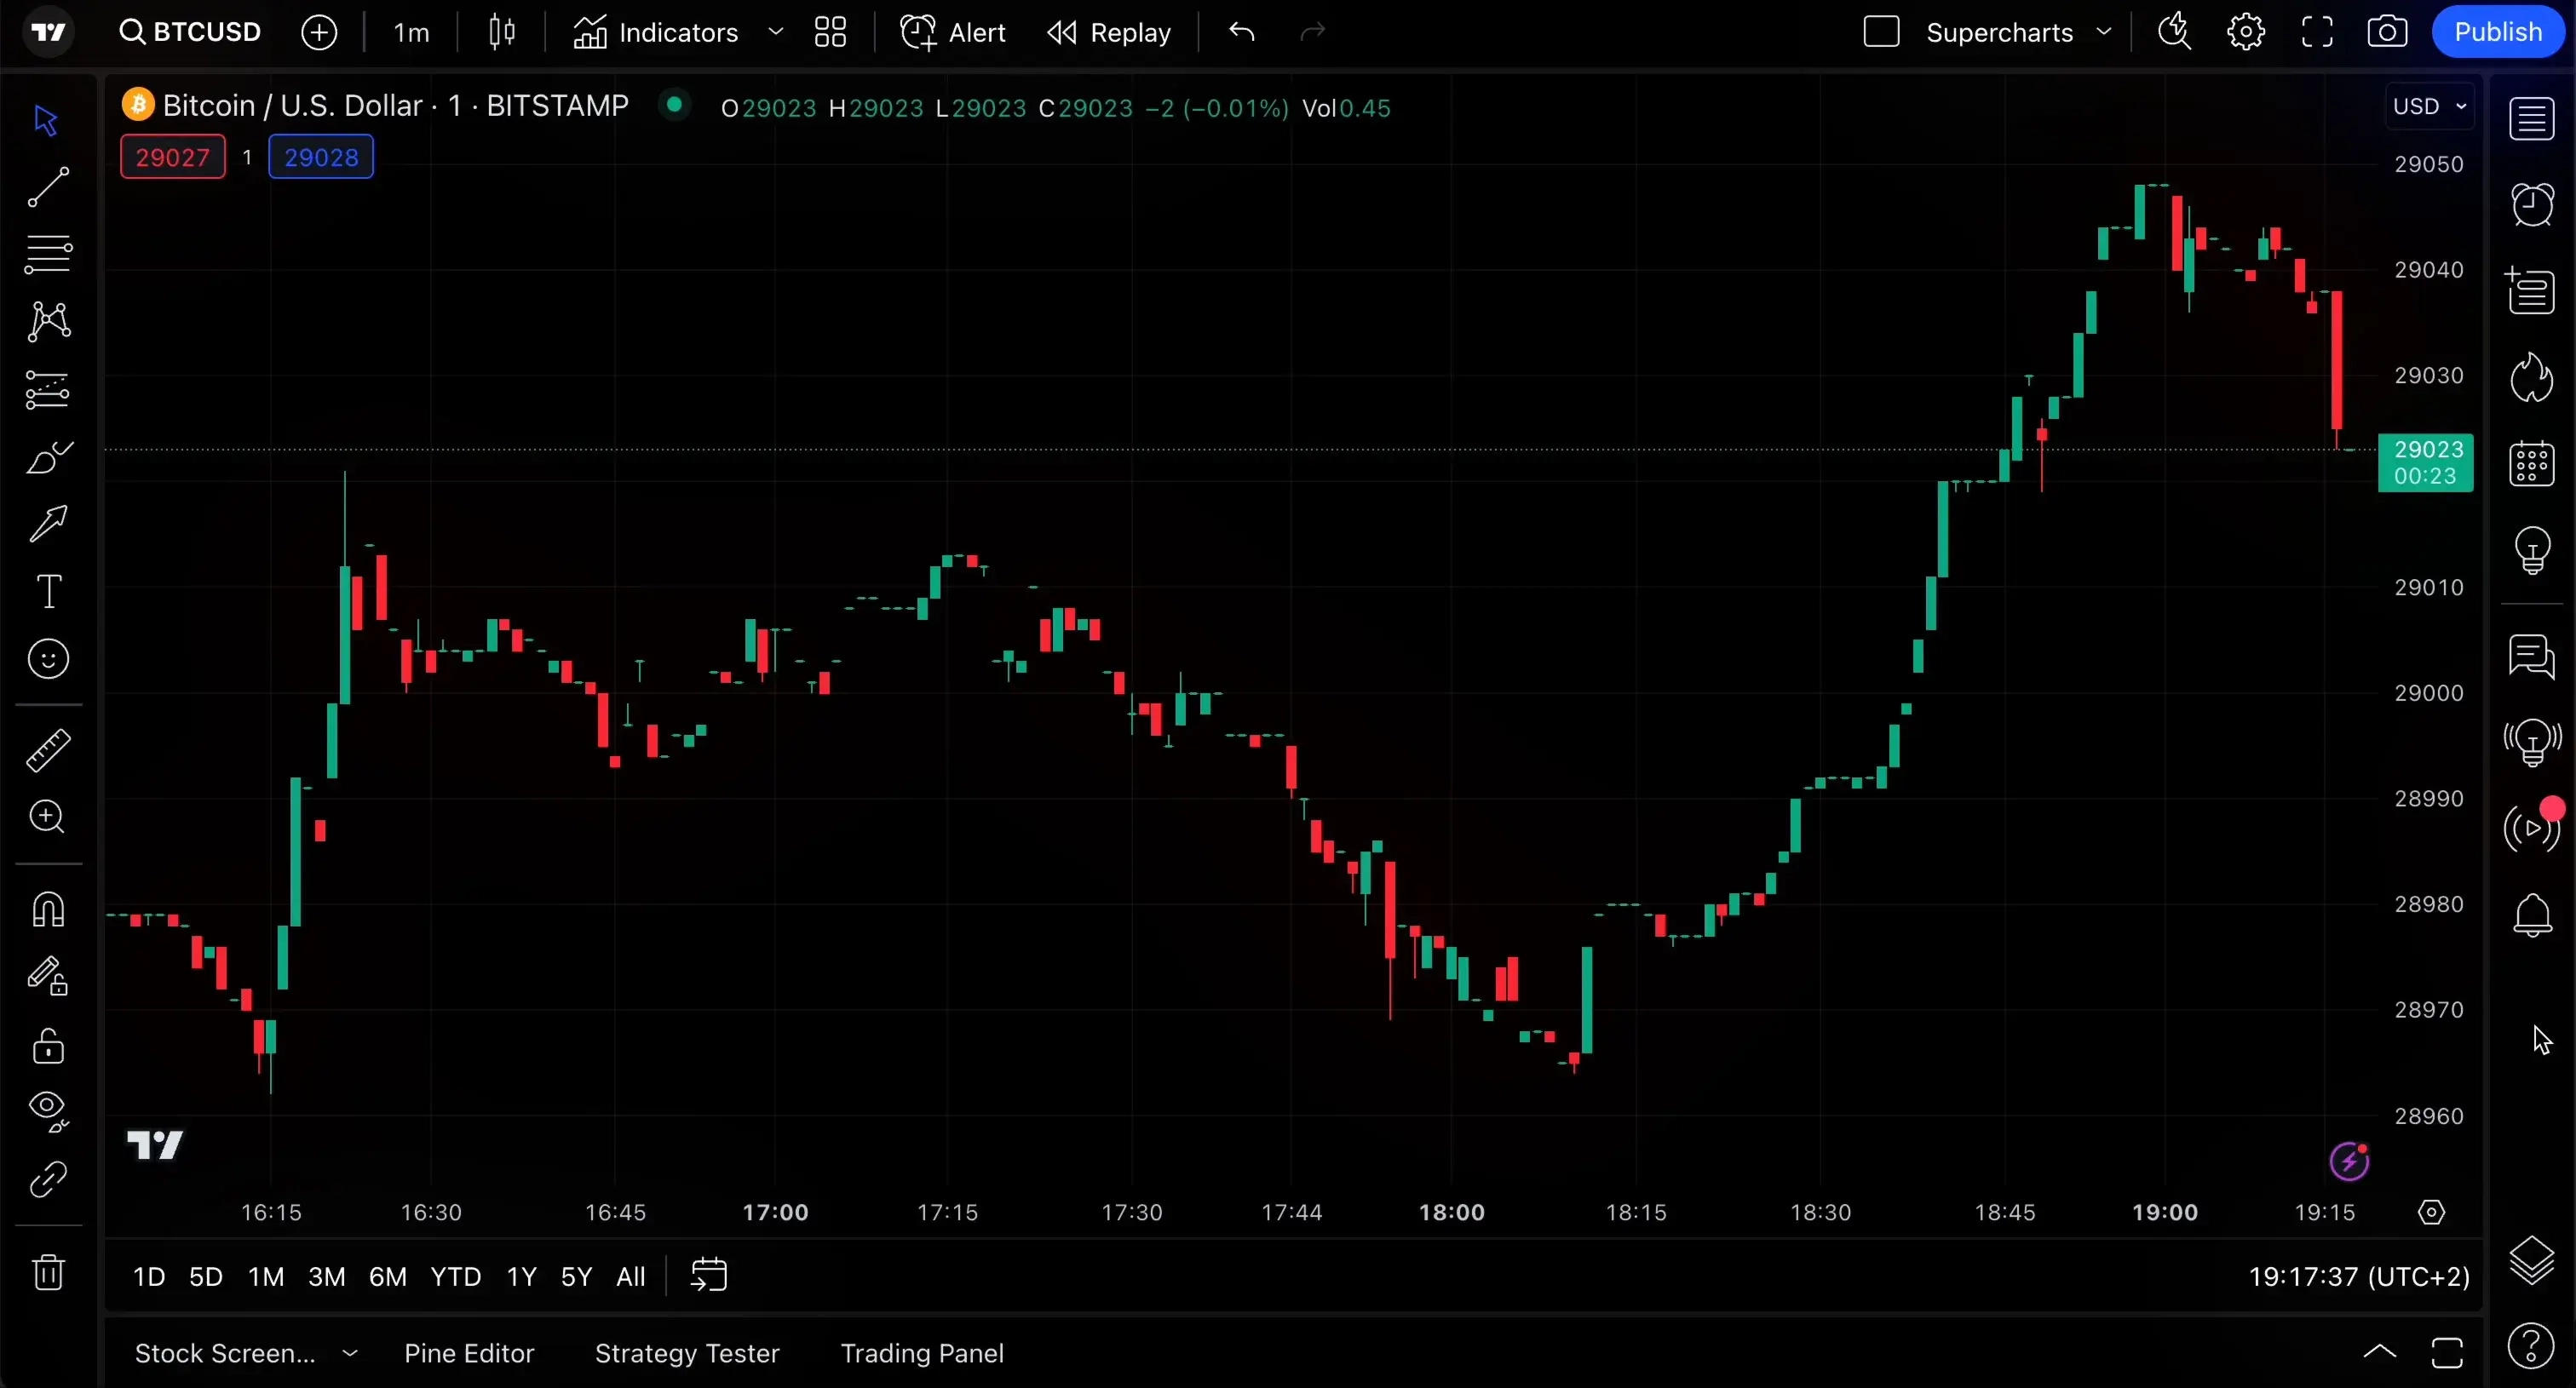This screenshot has height=1388, width=2576.
Task: Open the Fibonacci retracement tools
Action: pyautogui.click(x=47, y=255)
